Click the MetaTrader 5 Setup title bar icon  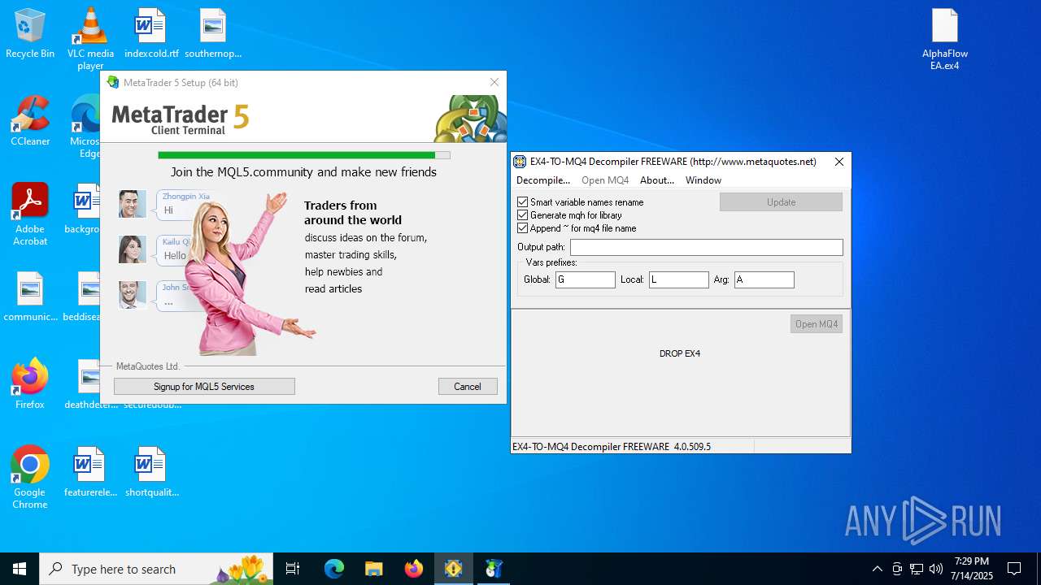[113, 82]
